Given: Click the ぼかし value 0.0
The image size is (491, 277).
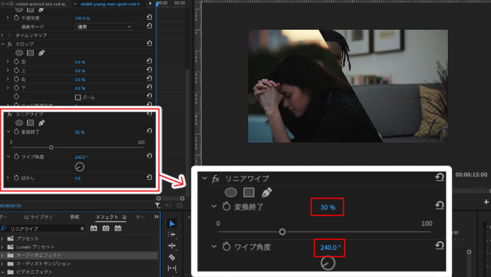Looking at the screenshot, I should (78, 178).
